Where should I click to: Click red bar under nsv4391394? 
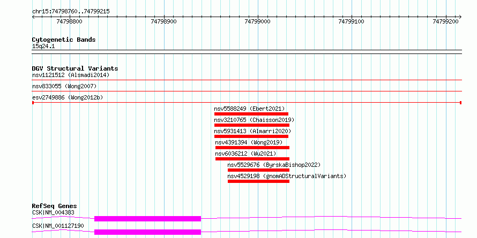coord(252,148)
